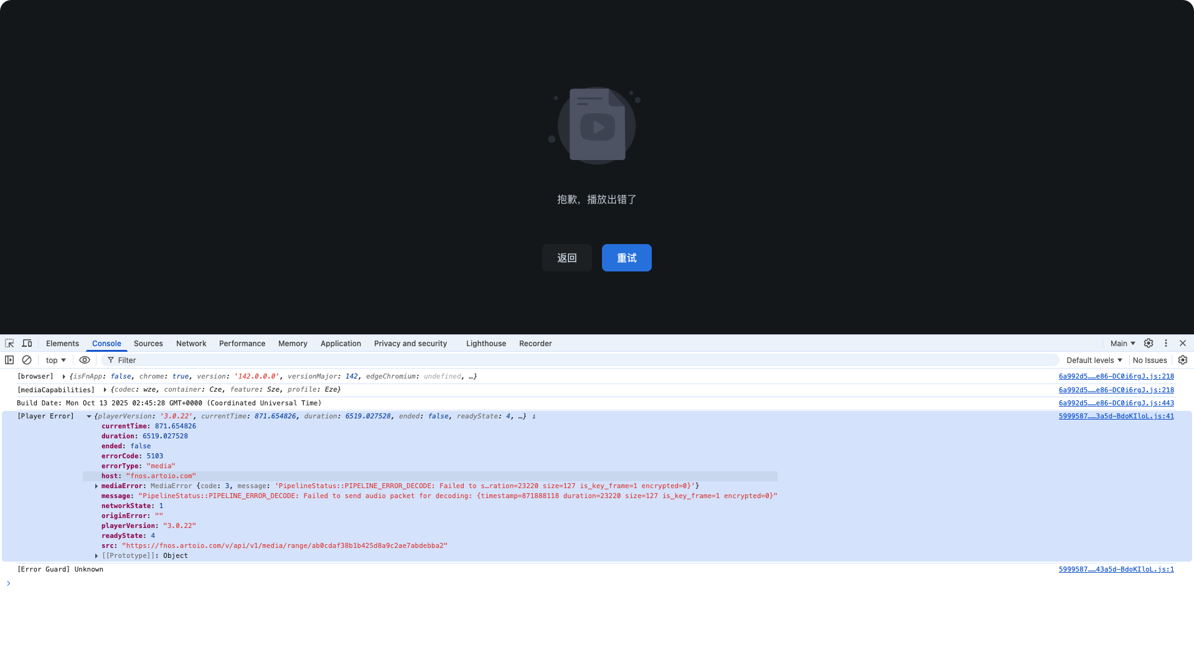The height and width of the screenshot is (655, 1194).
Task: Open the top execution context dropdown
Action: coord(55,360)
